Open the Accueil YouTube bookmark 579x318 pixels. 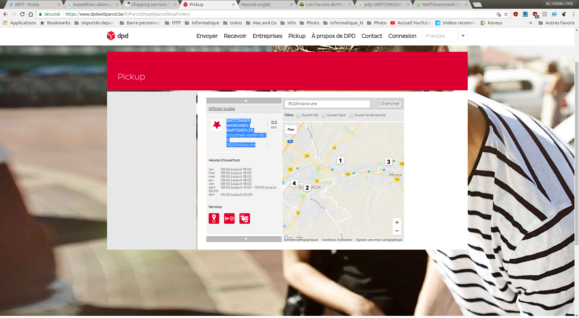pyautogui.click(x=410, y=23)
